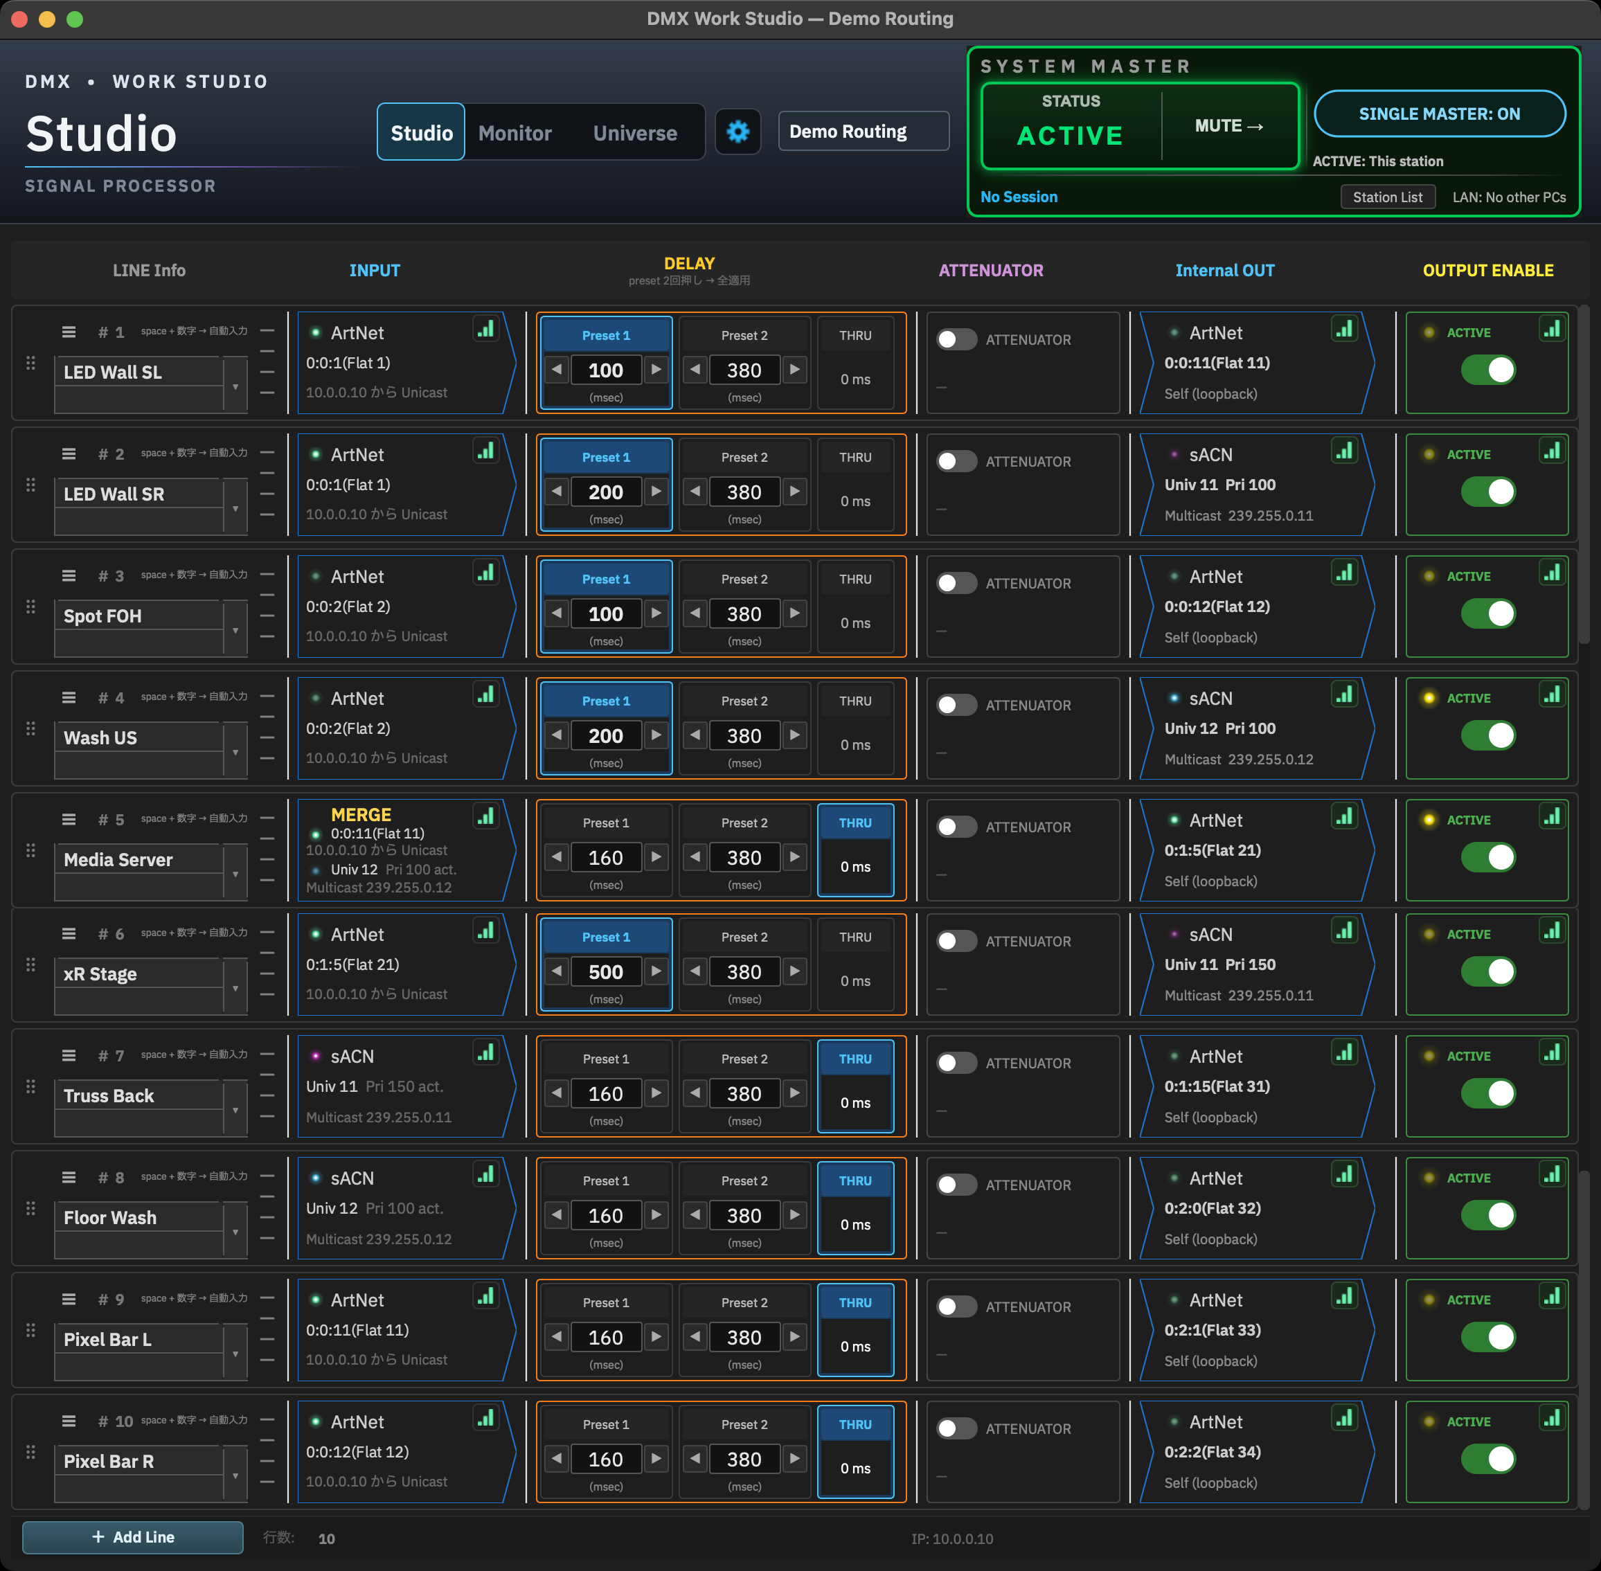Viewport: 1601px width, 1571px height.
Task: Edit Preset 1 value 500 for xR Stage
Action: (x=606, y=972)
